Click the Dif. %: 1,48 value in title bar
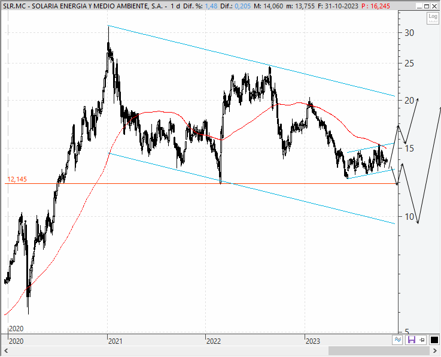This screenshot has height=357, width=441. (200, 6)
